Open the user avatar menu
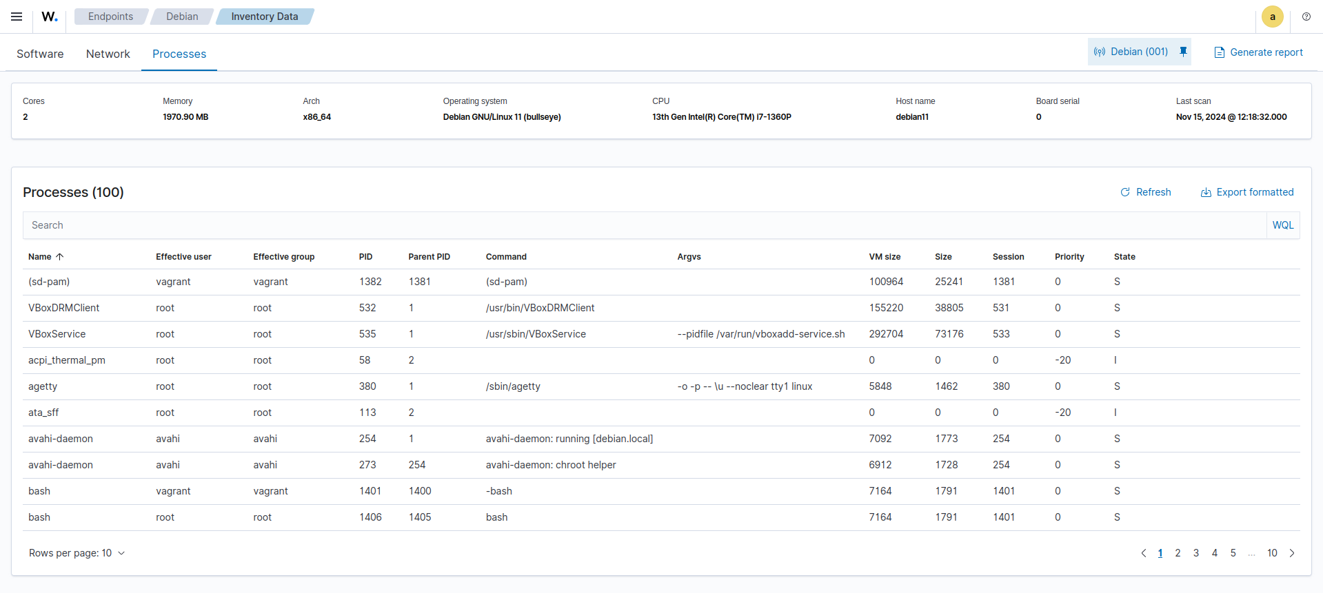Screen dimensions: 1323x593 1272,17
